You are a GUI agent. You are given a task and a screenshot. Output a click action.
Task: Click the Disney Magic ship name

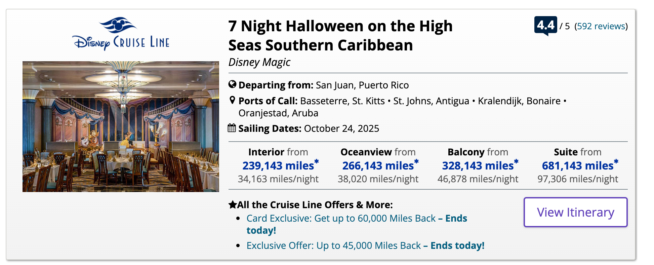259,62
